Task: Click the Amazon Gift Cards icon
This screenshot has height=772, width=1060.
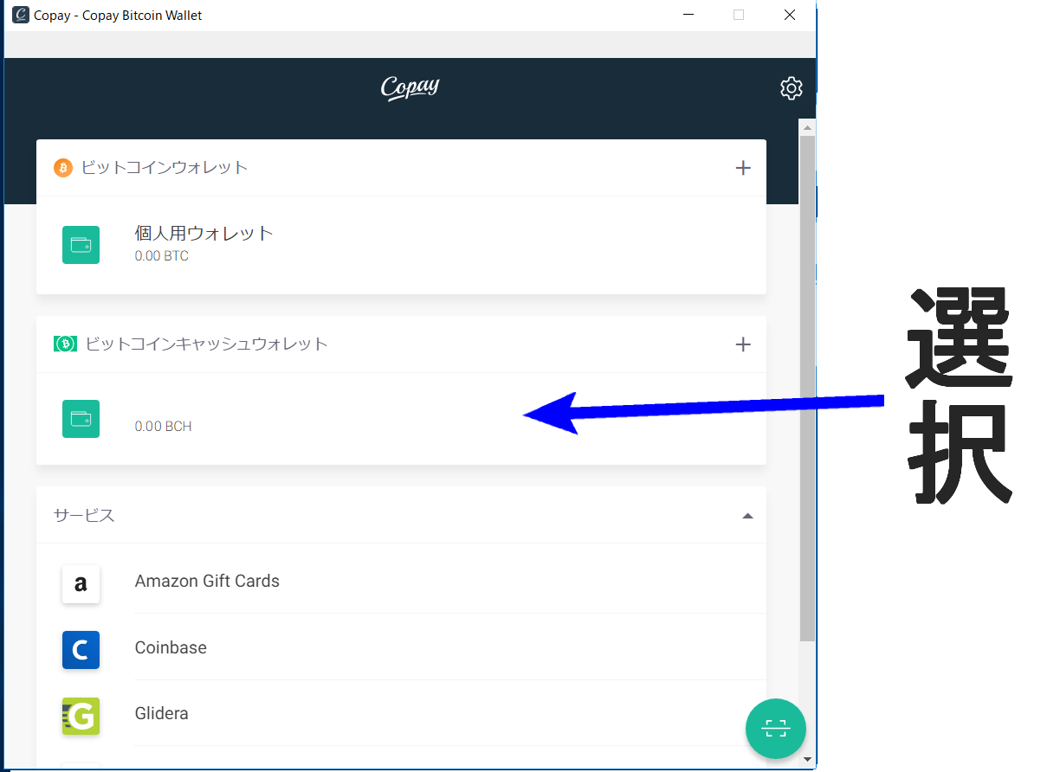Action: [81, 584]
